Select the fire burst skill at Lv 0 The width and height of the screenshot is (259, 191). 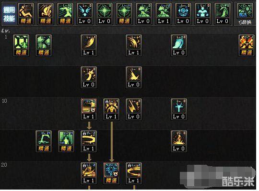(x=179, y=141)
